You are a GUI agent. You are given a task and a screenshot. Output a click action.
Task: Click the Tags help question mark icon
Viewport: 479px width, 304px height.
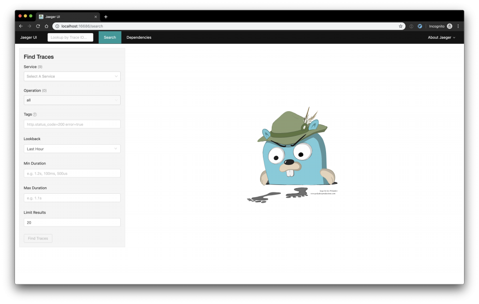35,115
